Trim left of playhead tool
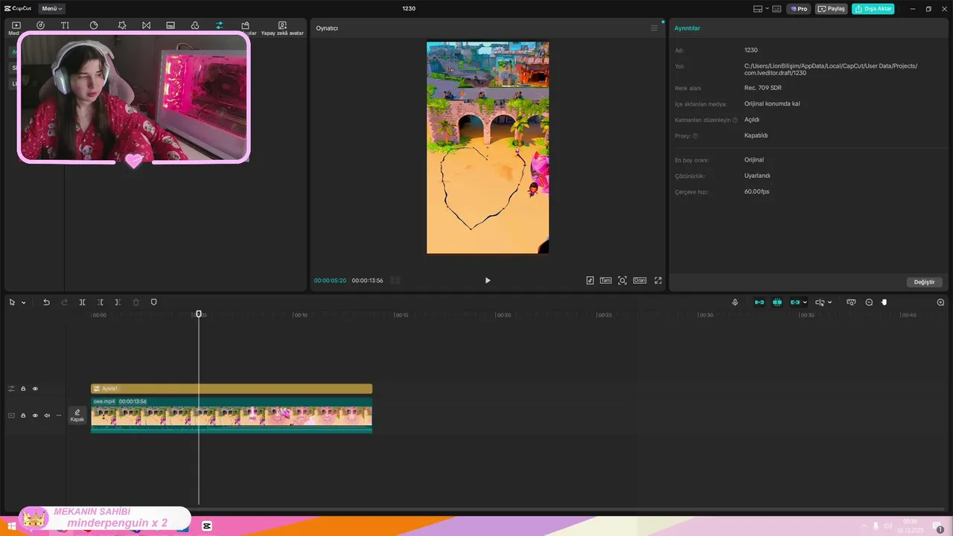Screen dimensions: 953x536 (x=101, y=302)
